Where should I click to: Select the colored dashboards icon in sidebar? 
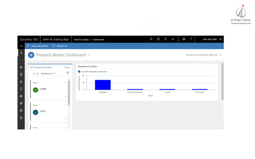point(21,67)
